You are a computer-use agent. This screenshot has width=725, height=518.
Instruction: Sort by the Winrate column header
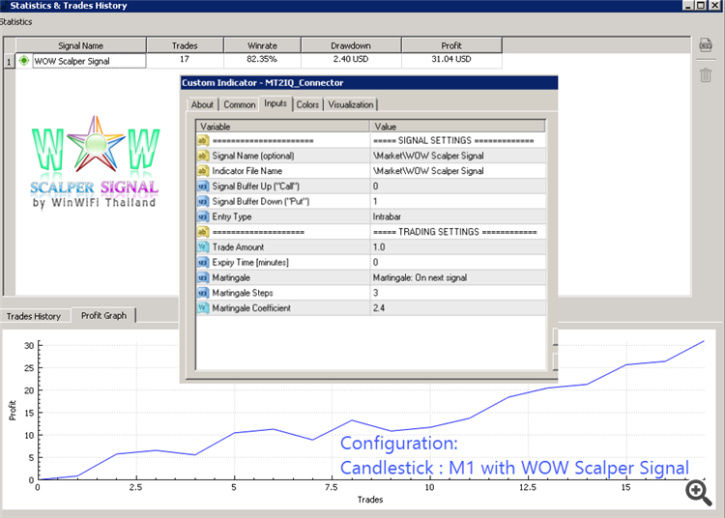(262, 45)
